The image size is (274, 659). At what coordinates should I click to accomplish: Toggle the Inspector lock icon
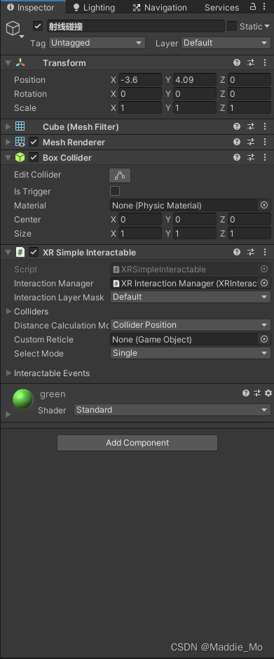click(x=252, y=7)
